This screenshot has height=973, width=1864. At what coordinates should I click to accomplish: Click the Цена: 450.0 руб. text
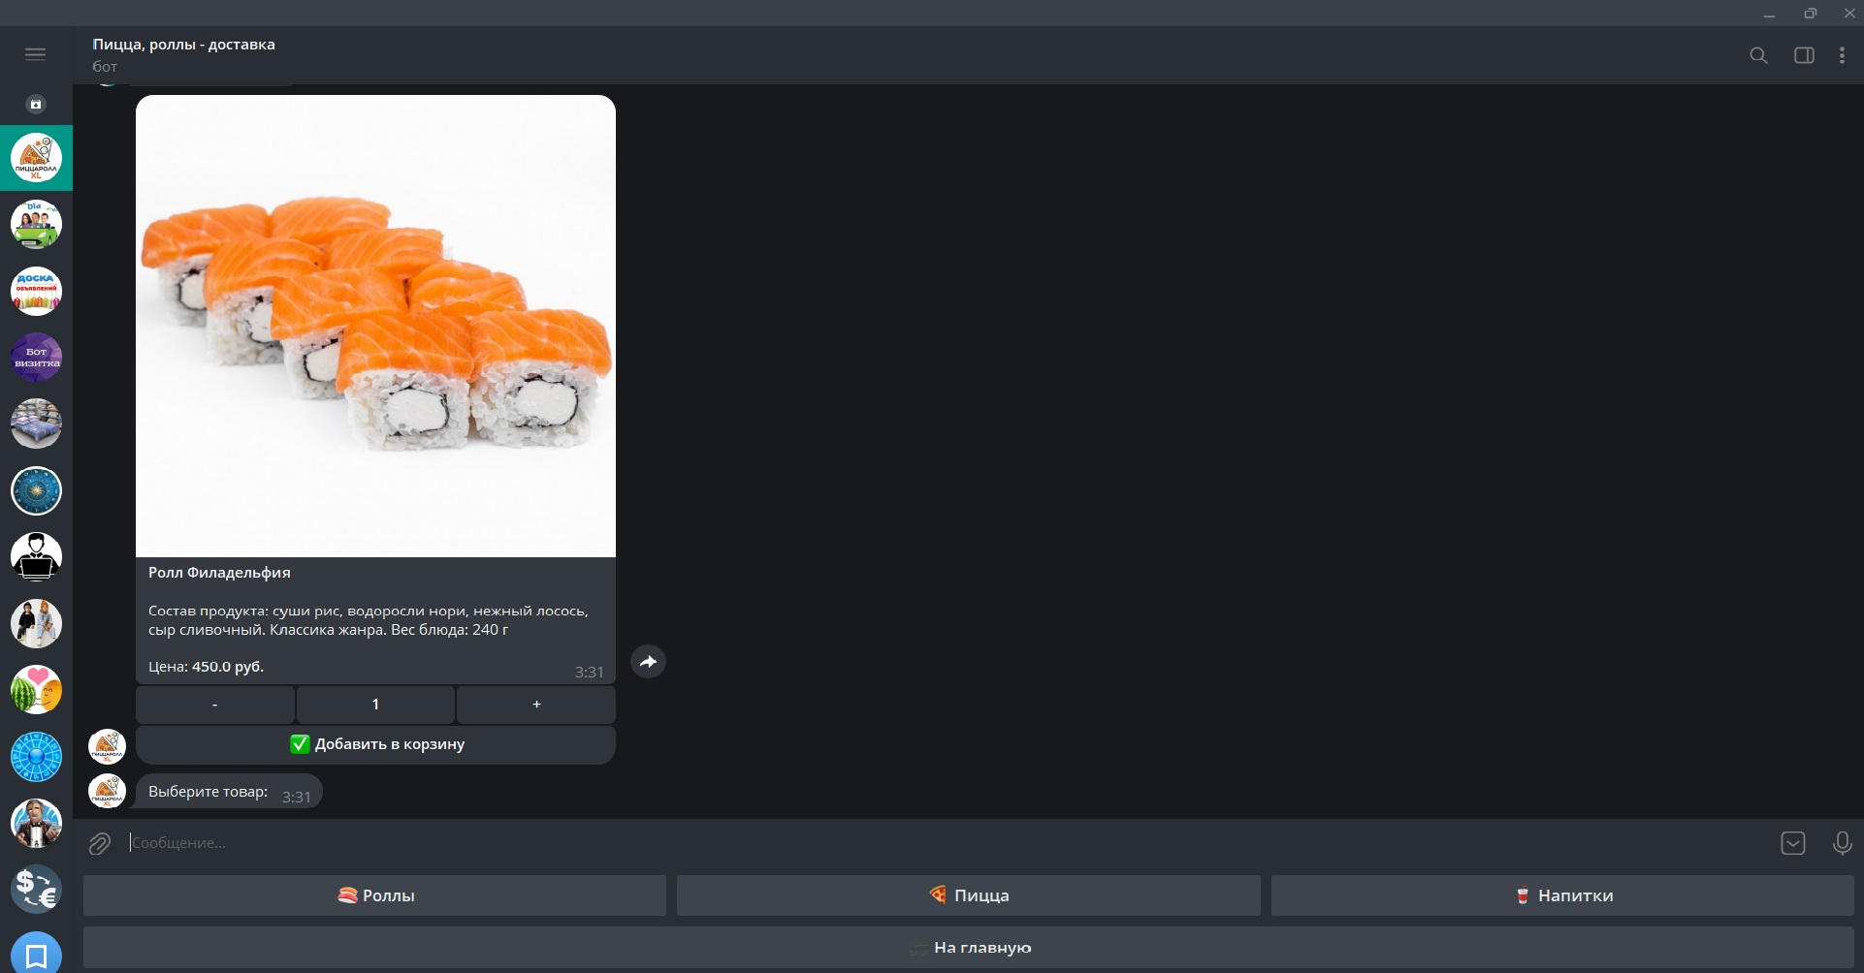(206, 667)
